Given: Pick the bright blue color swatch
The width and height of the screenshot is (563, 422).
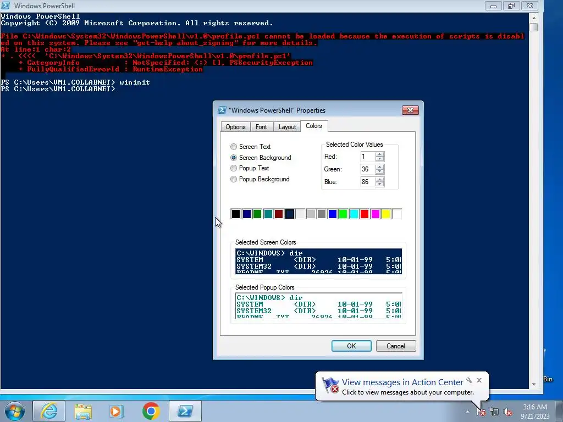Looking at the screenshot, I should (333, 214).
